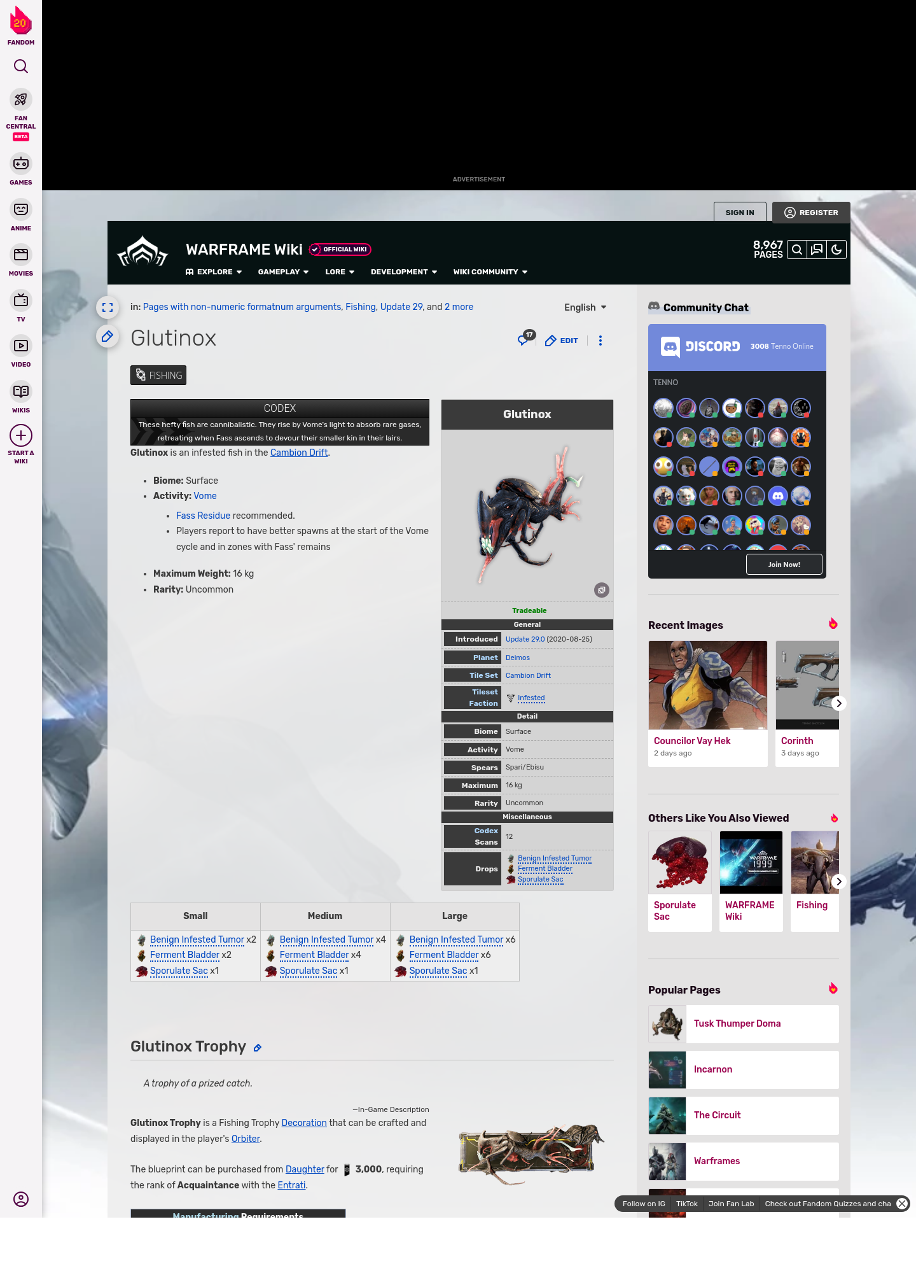This screenshot has height=1273, width=916.
Task: Open the Fass Residue link
Action: pyautogui.click(x=203, y=516)
